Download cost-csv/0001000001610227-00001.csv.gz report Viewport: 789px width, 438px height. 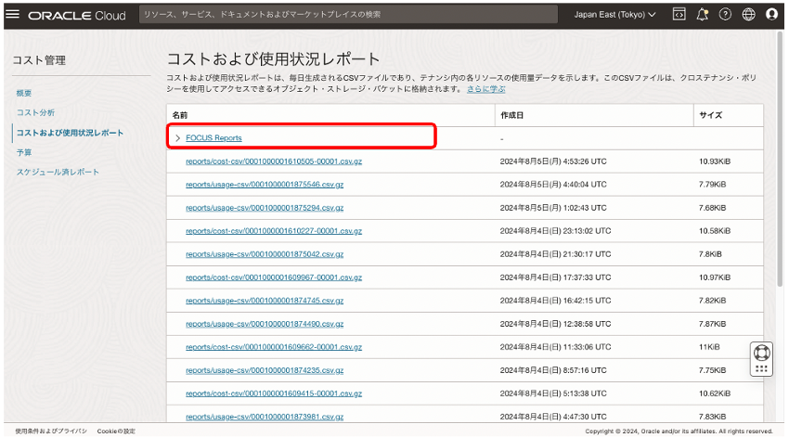click(274, 231)
